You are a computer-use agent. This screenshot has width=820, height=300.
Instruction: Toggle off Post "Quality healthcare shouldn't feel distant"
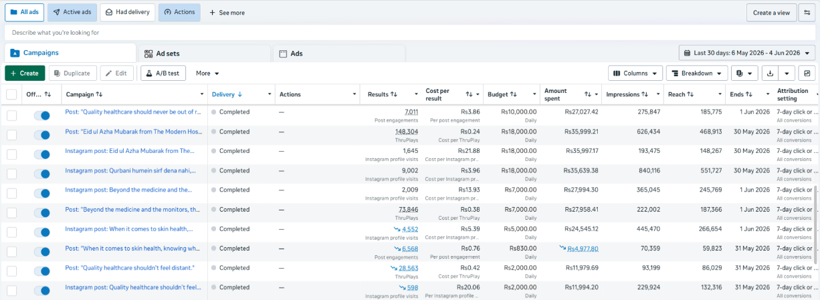(41, 271)
